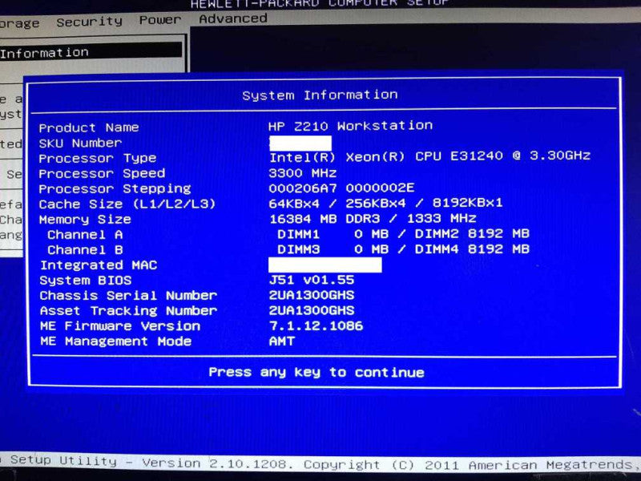Click the Chassis Serial Number value 2UA1300GHS
This screenshot has height=481, width=641.
tap(312, 295)
